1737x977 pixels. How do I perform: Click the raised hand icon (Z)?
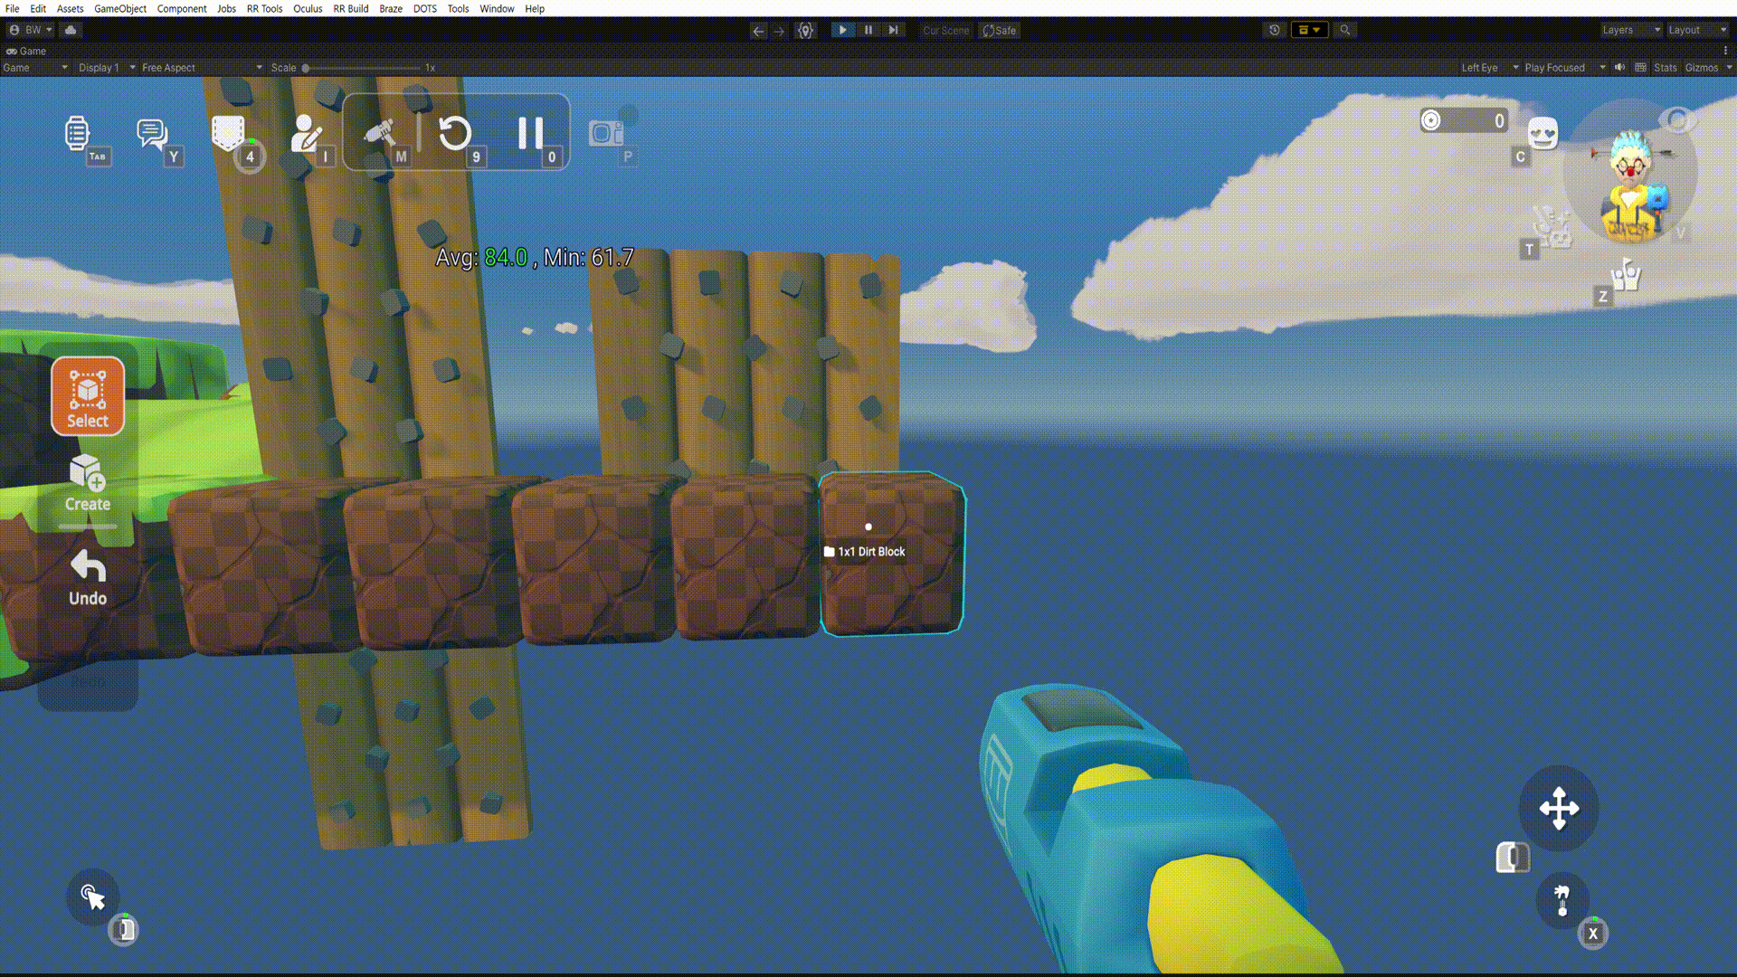coord(1626,274)
